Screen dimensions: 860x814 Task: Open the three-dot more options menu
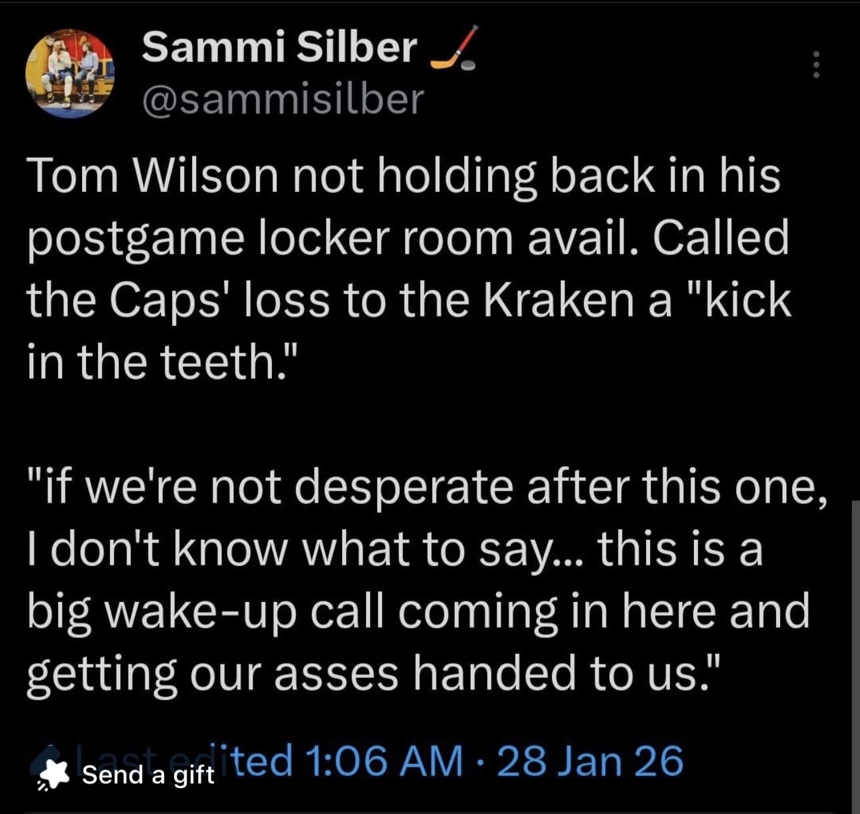click(x=815, y=65)
